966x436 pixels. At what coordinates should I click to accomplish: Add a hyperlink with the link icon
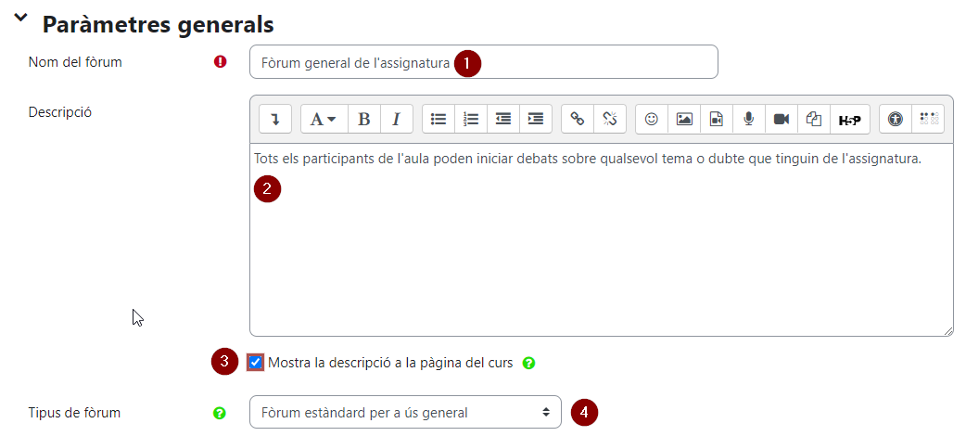click(578, 119)
